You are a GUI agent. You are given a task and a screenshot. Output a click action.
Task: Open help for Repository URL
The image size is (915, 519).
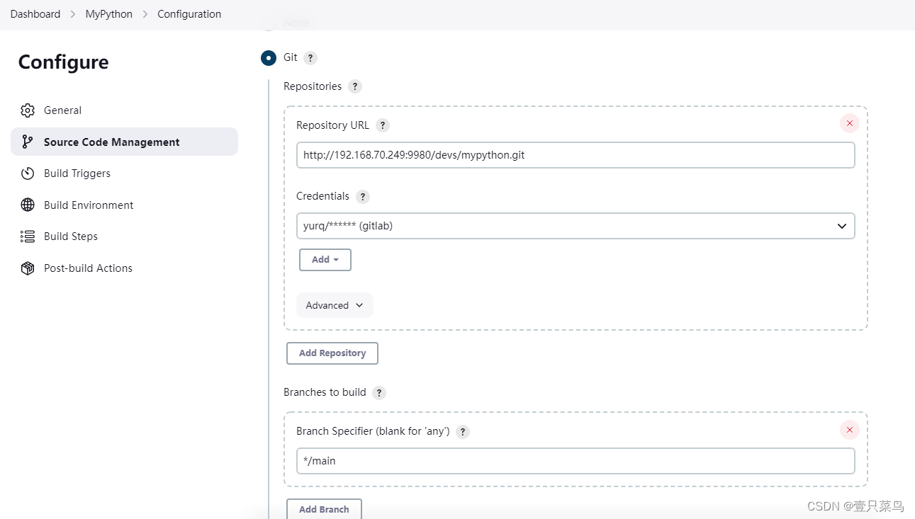pyautogui.click(x=383, y=125)
